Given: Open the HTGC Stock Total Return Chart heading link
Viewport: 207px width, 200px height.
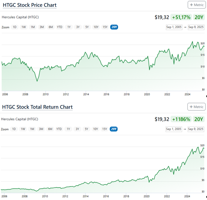Looking at the screenshot, I should tap(37, 107).
